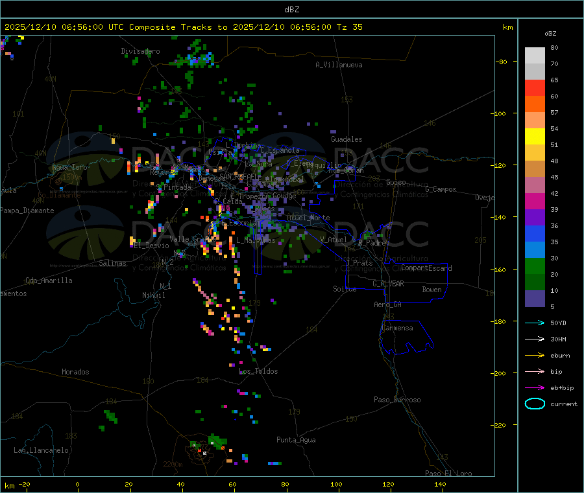This screenshot has height=493, width=584.
Task: Click the 'dBZ' title at the window top
Action: (291, 10)
